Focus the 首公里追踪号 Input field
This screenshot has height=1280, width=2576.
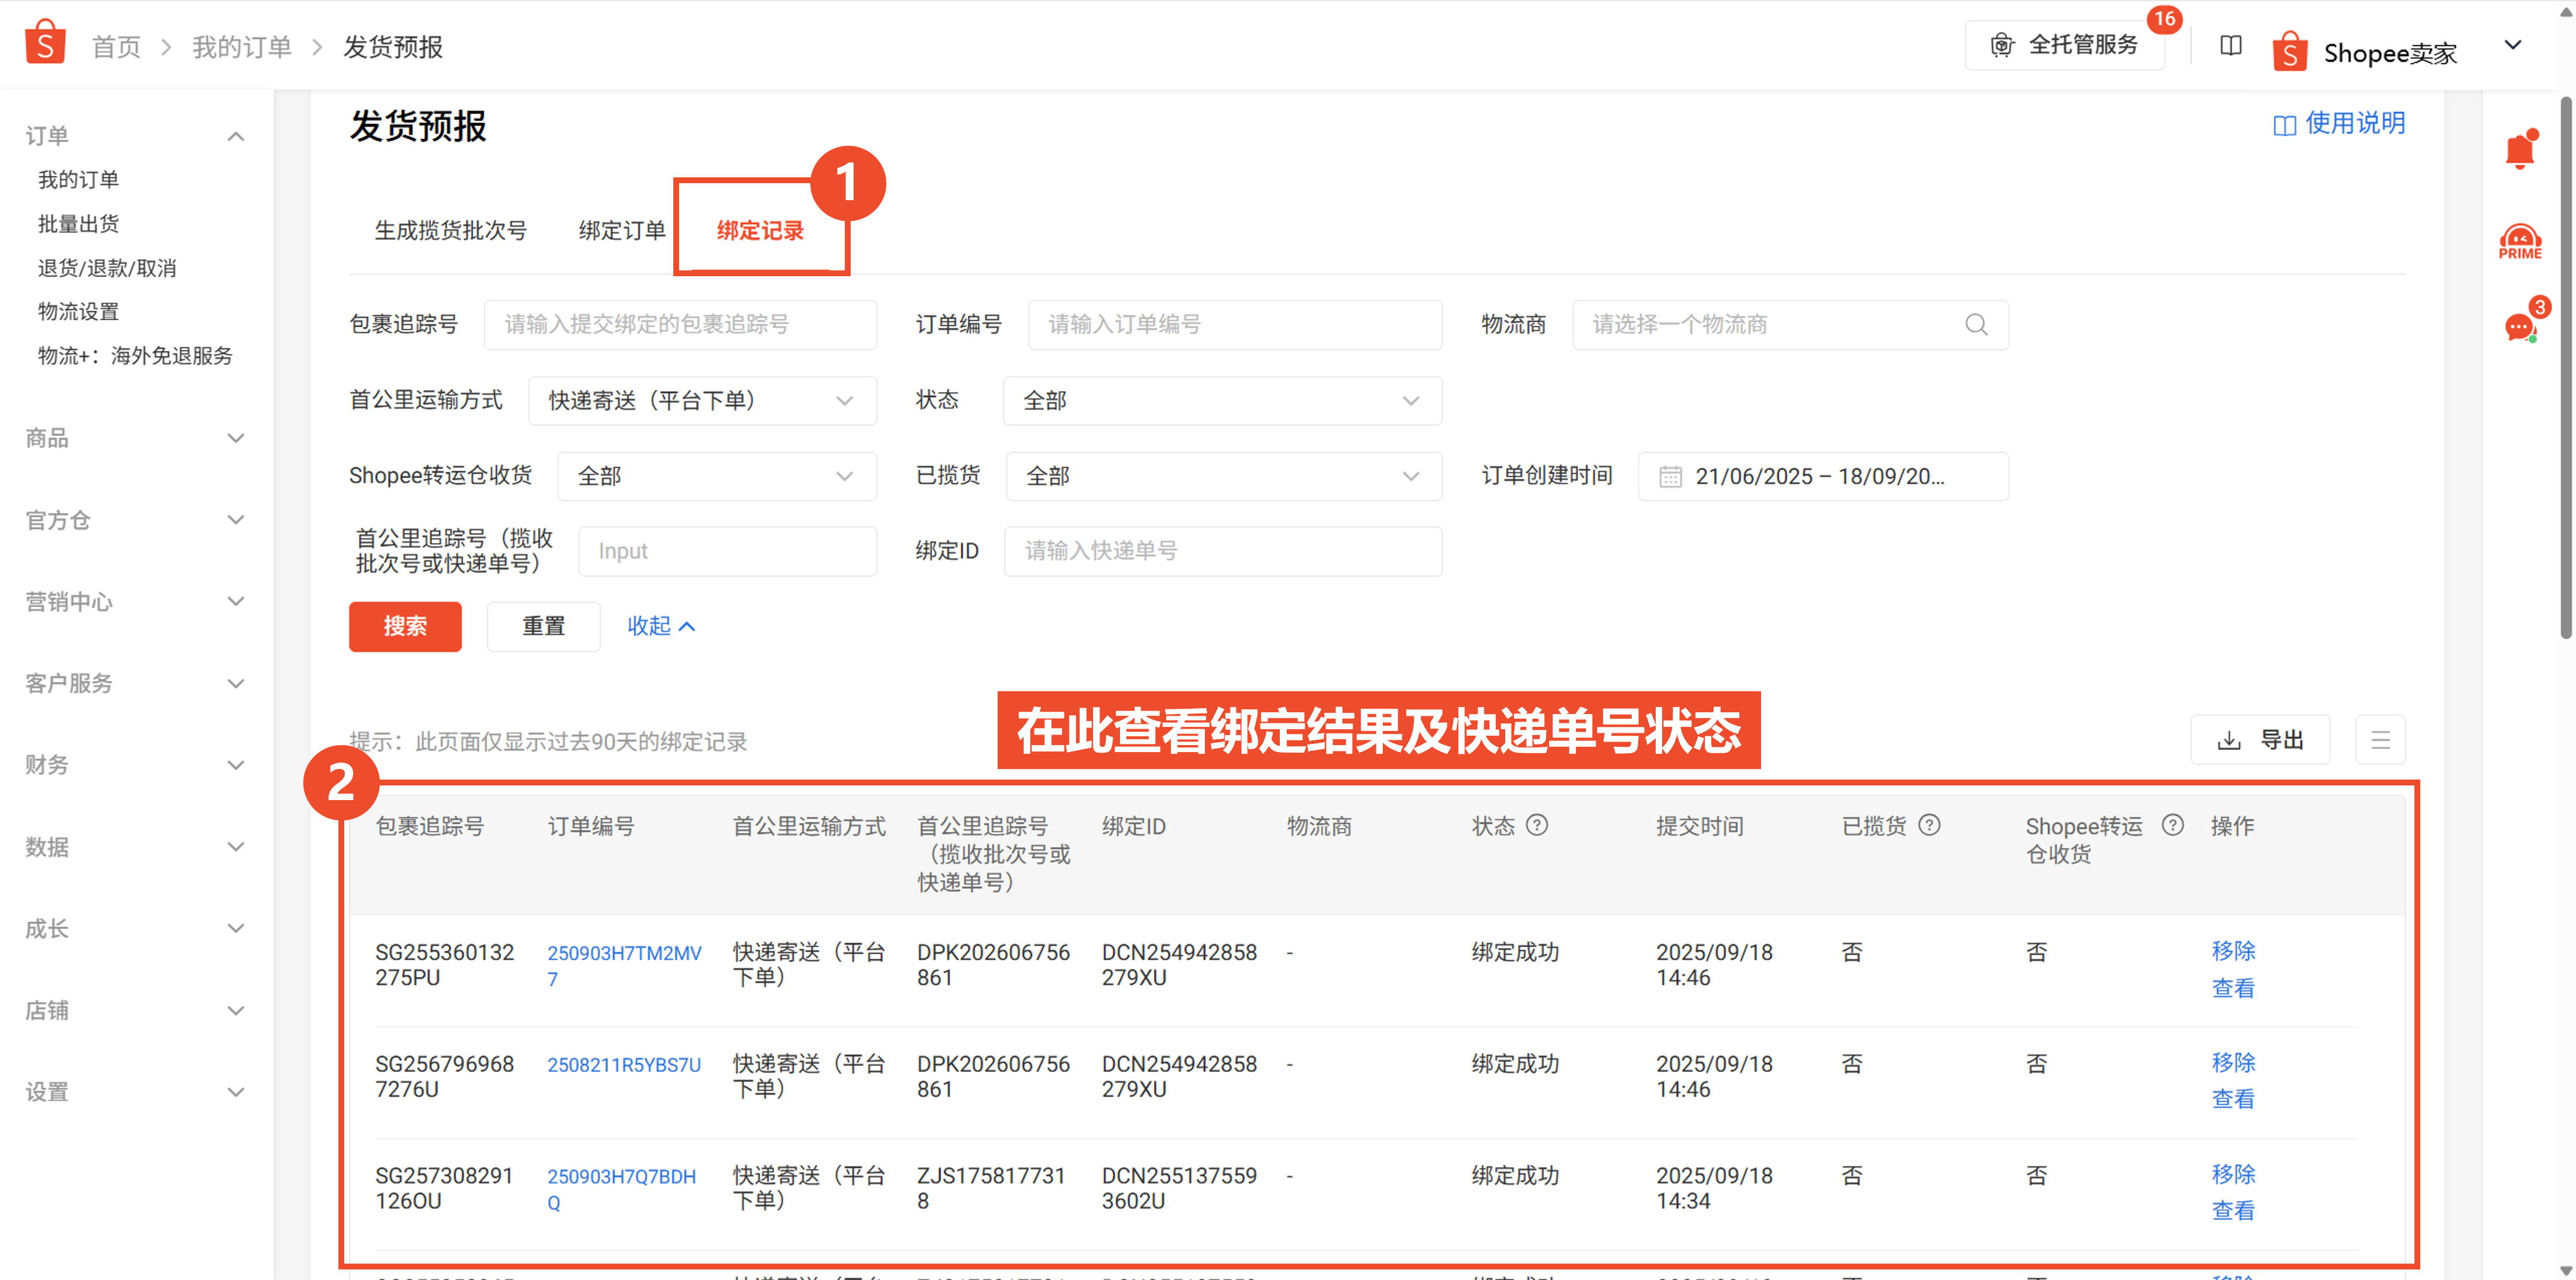click(x=727, y=551)
